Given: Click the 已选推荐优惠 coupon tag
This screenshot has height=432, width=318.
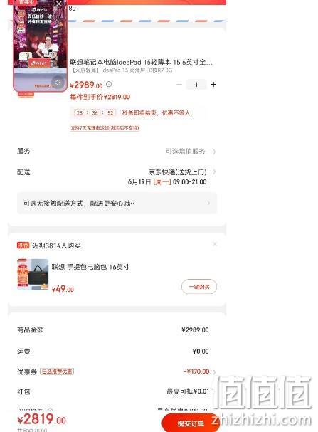Looking at the screenshot, I should 57,372.
